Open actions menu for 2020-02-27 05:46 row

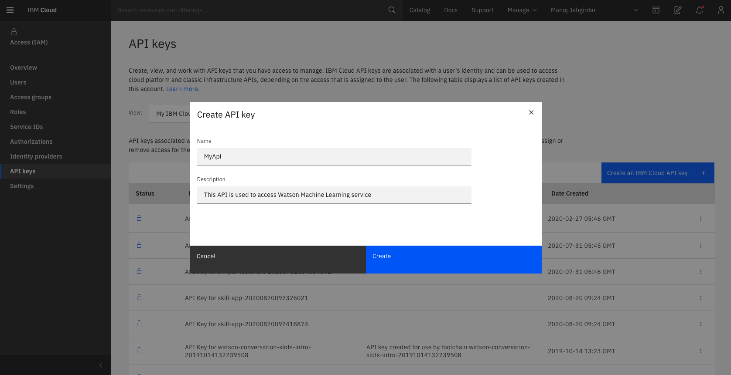tap(701, 219)
